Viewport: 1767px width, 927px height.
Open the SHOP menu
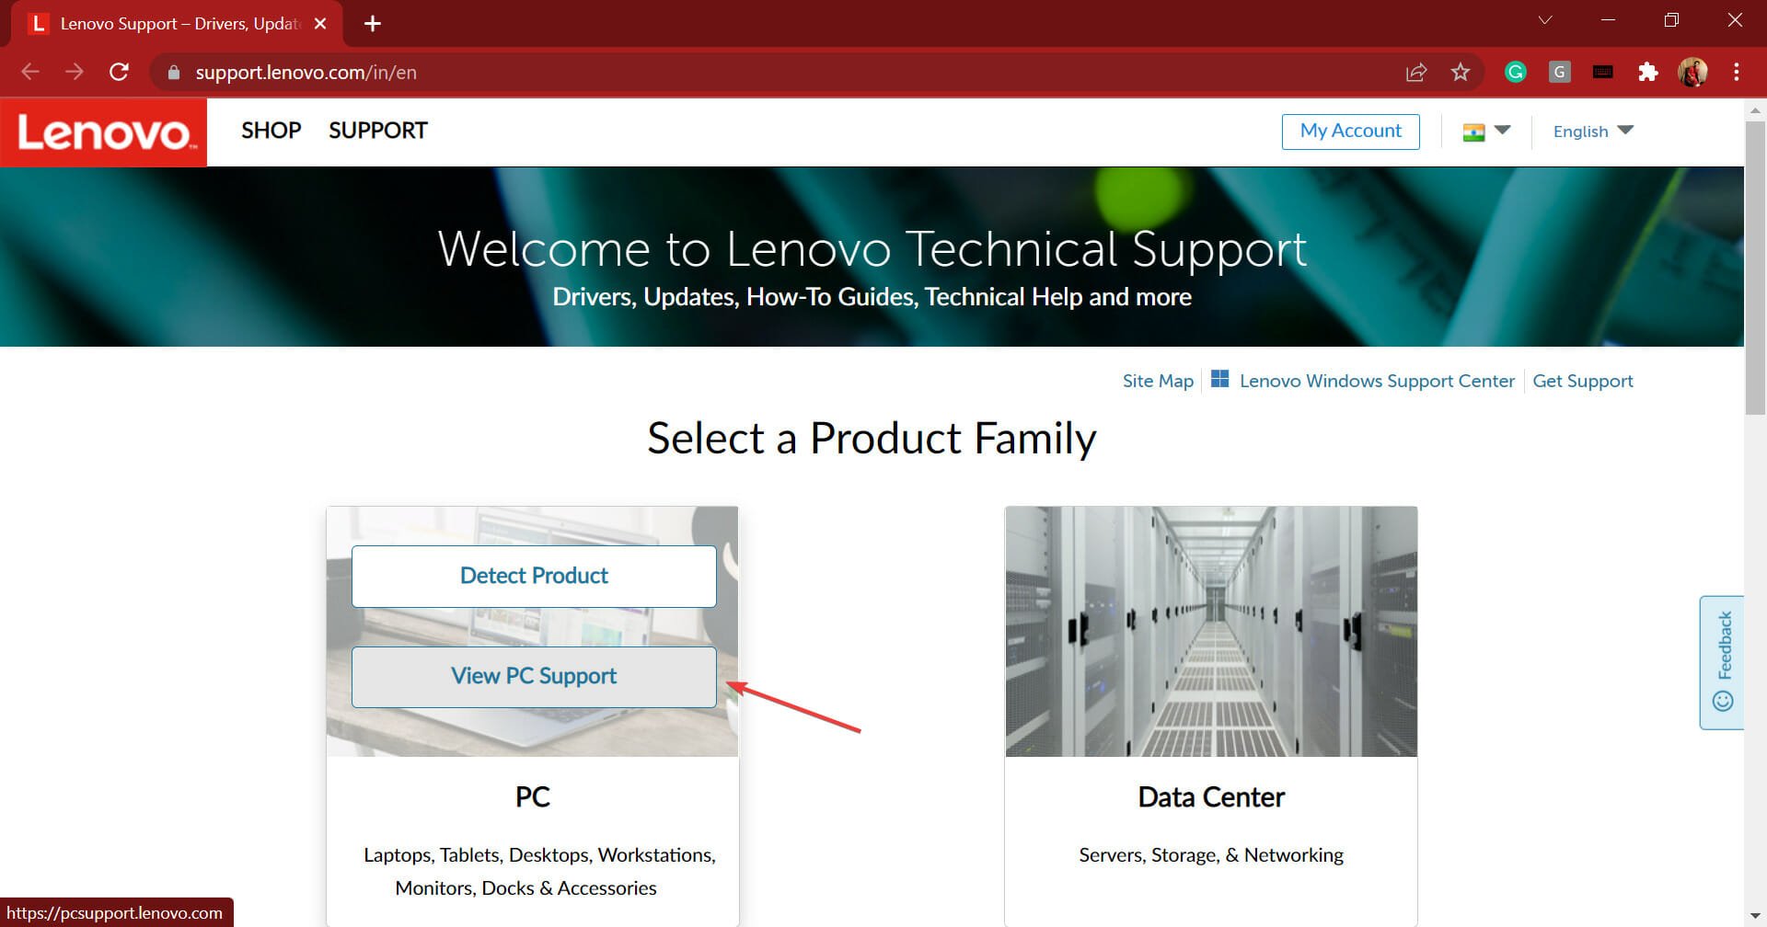point(271,131)
